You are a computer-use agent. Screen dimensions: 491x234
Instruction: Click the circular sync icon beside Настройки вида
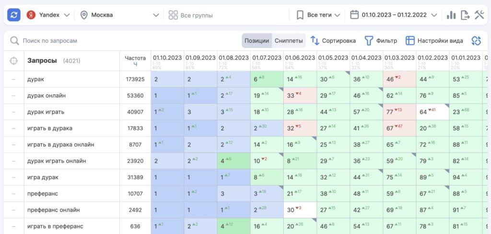click(x=476, y=41)
